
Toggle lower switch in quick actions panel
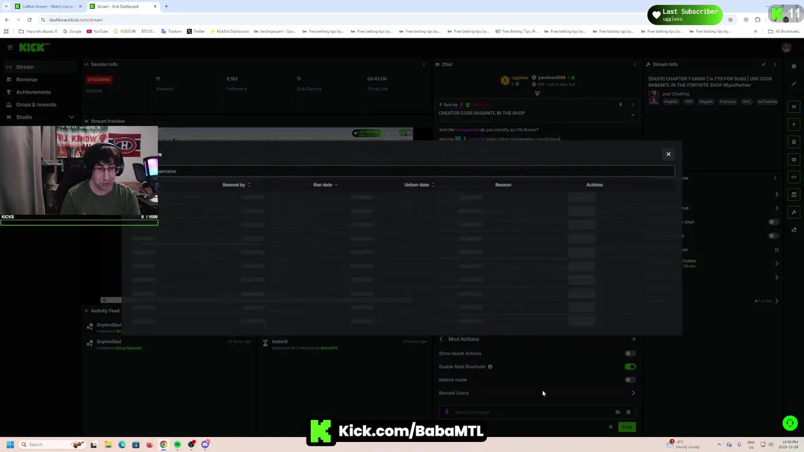tap(774, 235)
